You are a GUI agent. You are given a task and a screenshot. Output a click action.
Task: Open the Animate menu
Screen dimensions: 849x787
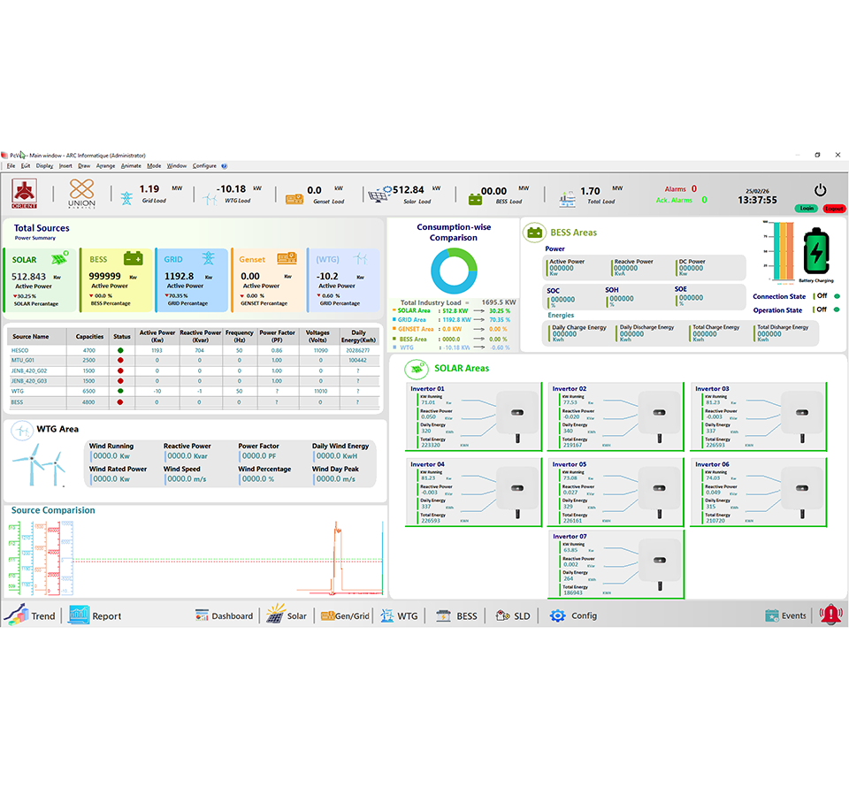pyautogui.click(x=130, y=165)
